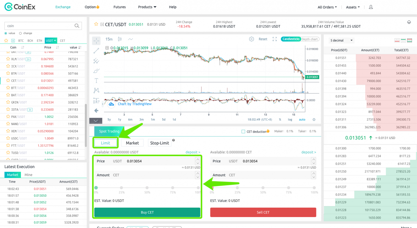The image size is (417, 228).
Task: Open chart axis settings gear
Action: (314, 120)
